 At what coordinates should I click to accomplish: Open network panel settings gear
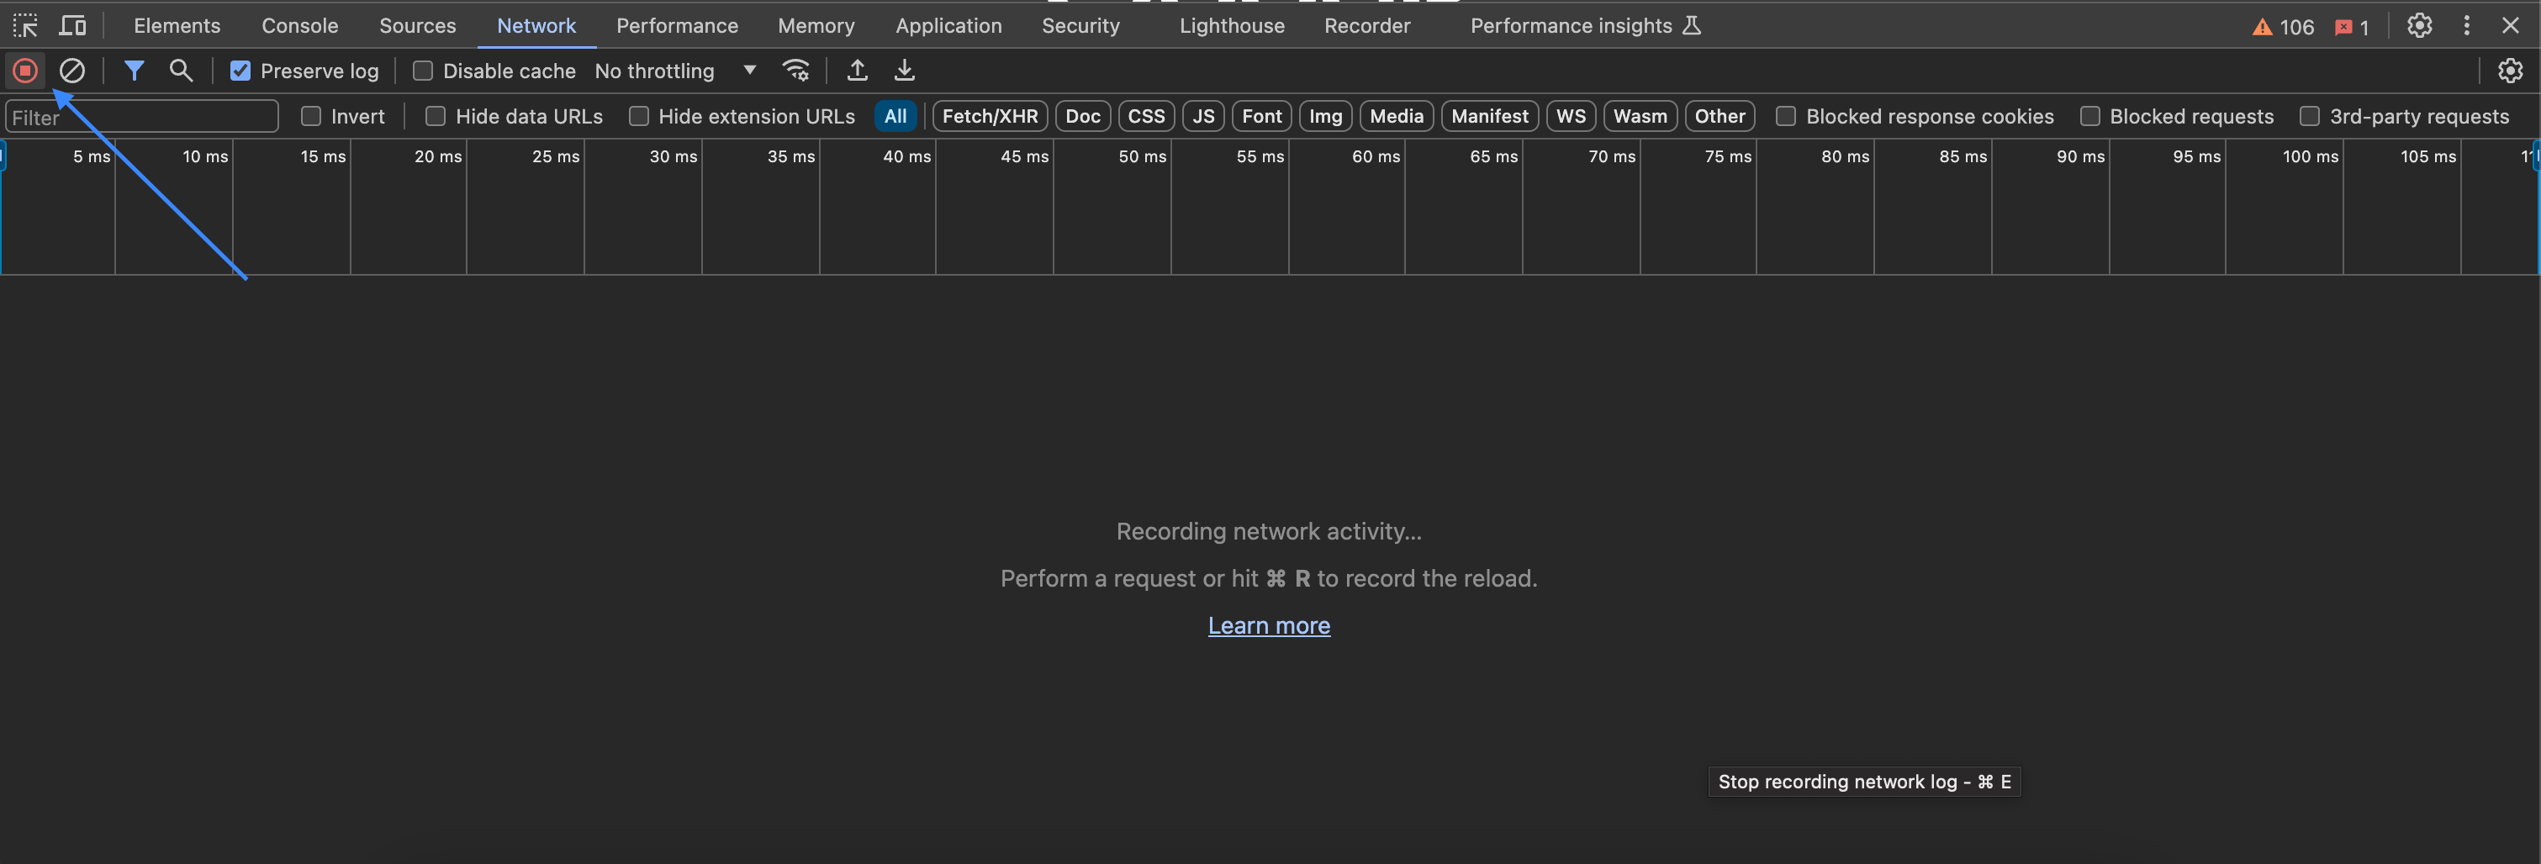(2511, 70)
